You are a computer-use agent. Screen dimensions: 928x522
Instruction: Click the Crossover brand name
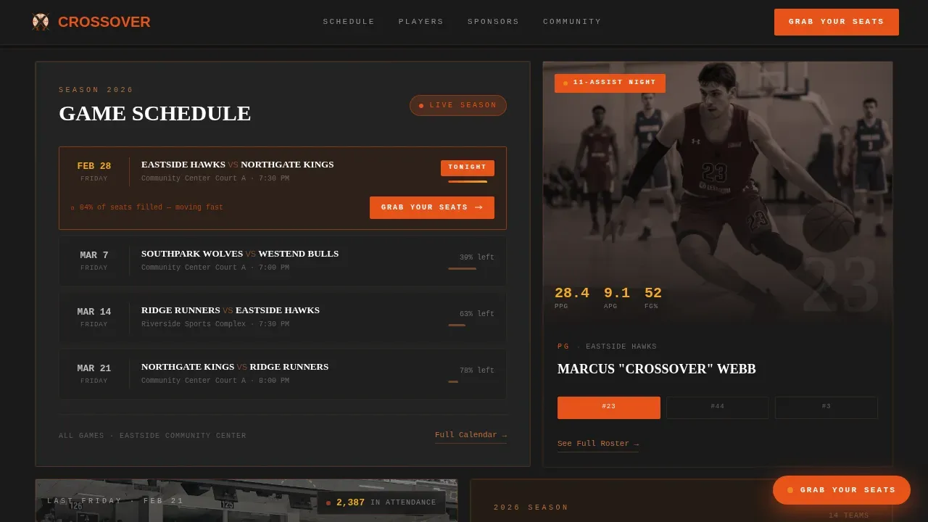click(x=104, y=22)
